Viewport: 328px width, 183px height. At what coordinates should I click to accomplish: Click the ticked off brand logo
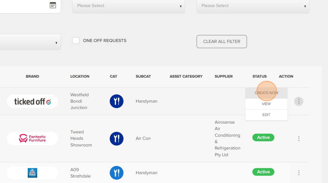tap(32, 101)
